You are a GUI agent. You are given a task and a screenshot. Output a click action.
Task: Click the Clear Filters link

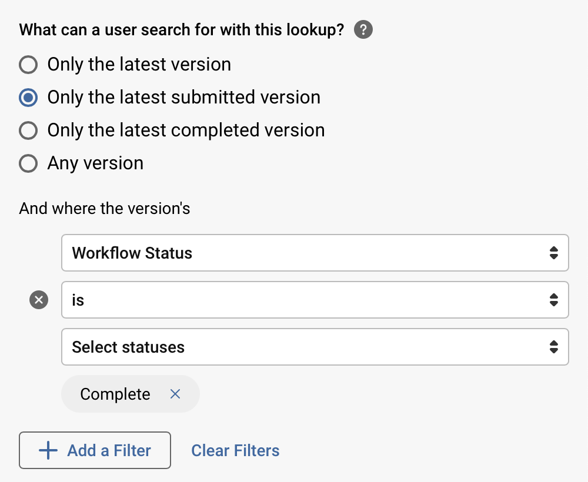(x=235, y=450)
